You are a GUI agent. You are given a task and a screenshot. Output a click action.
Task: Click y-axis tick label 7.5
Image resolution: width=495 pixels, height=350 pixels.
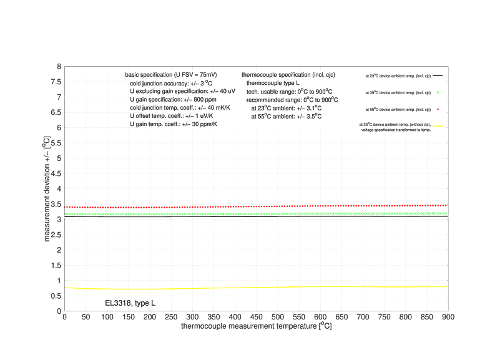pos(56,82)
